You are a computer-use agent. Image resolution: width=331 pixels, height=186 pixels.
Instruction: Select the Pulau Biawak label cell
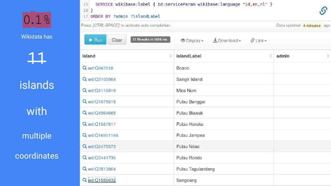click(x=224, y=113)
